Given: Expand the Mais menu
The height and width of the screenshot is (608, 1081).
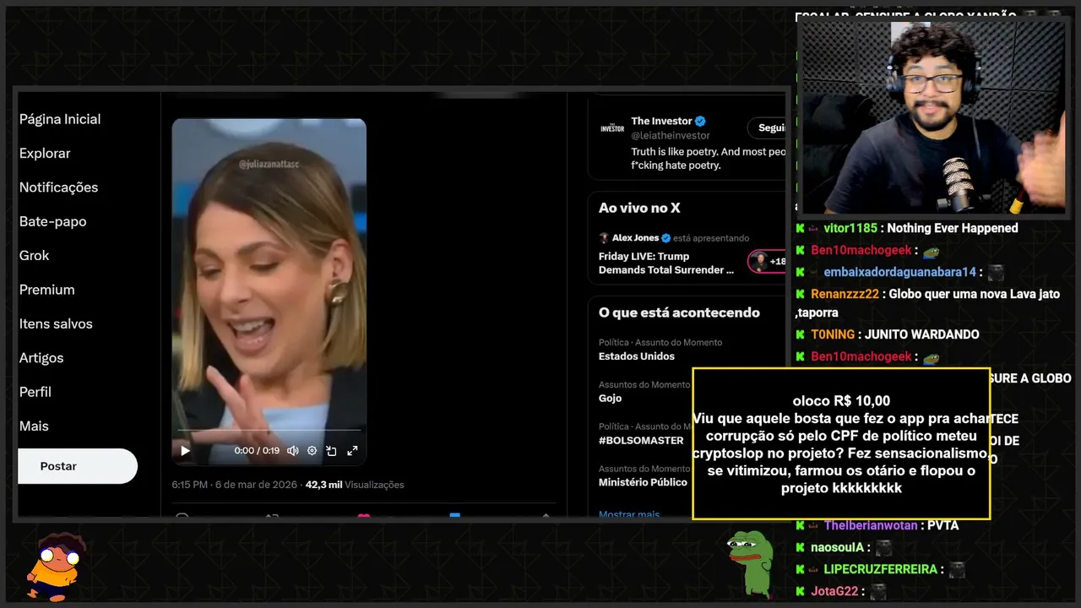Looking at the screenshot, I should (34, 426).
